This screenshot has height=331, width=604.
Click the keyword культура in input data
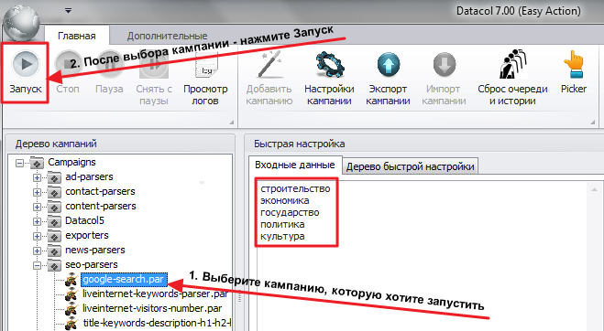282,237
